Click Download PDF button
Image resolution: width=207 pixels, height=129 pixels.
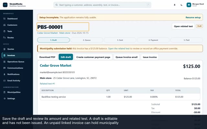pos(47,57)
